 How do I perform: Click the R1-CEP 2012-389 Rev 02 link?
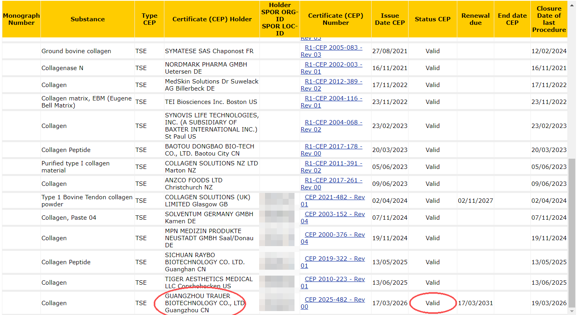tap(333, 82)
